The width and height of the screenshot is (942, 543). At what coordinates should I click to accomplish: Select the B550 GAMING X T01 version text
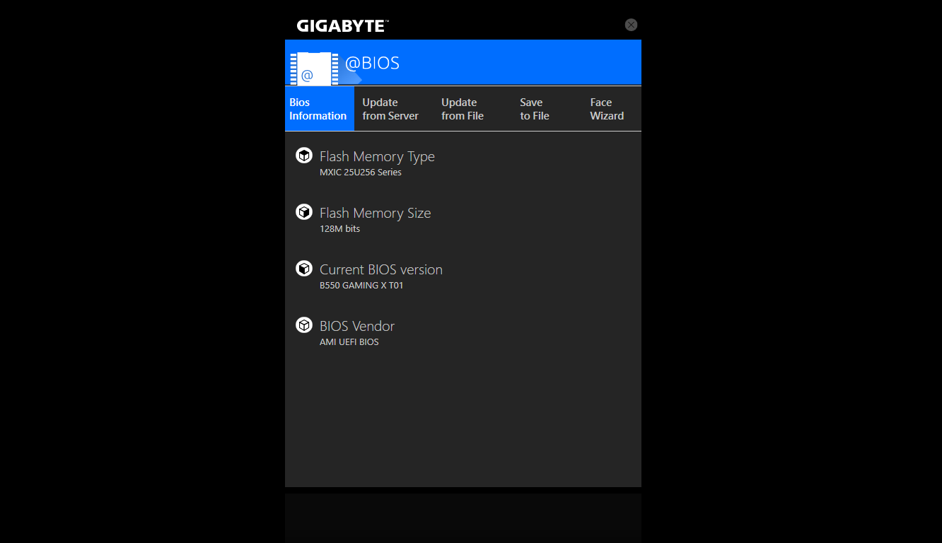(361, 286)
